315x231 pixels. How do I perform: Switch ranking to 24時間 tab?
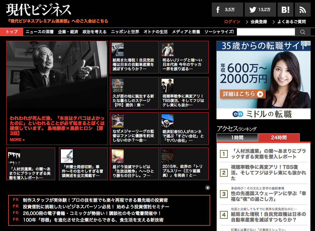pos(279,137)
